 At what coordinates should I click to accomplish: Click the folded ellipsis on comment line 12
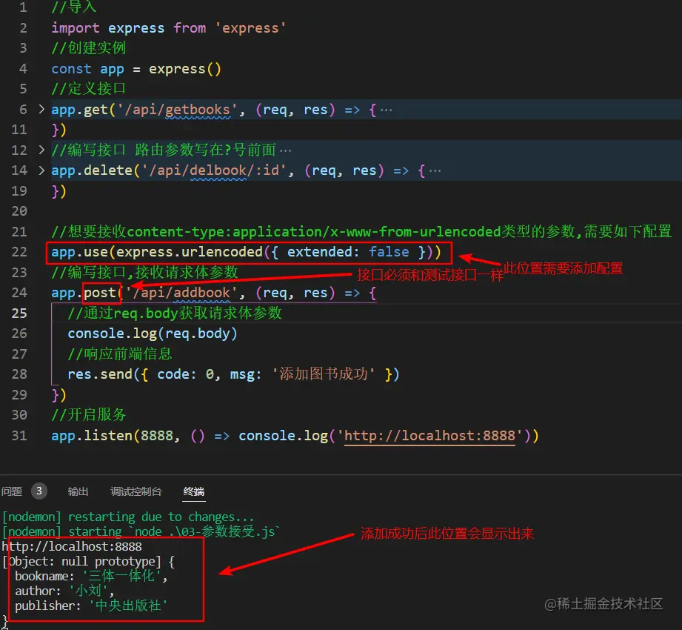pos(285,150)
